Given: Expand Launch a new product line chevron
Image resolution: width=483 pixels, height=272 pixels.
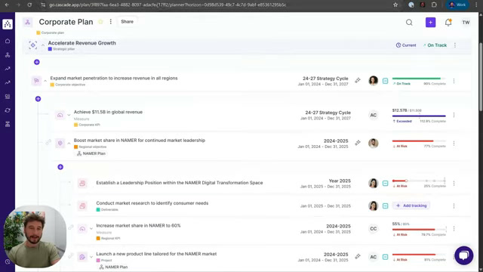Looking at the screenshot, I should (91, 257).
